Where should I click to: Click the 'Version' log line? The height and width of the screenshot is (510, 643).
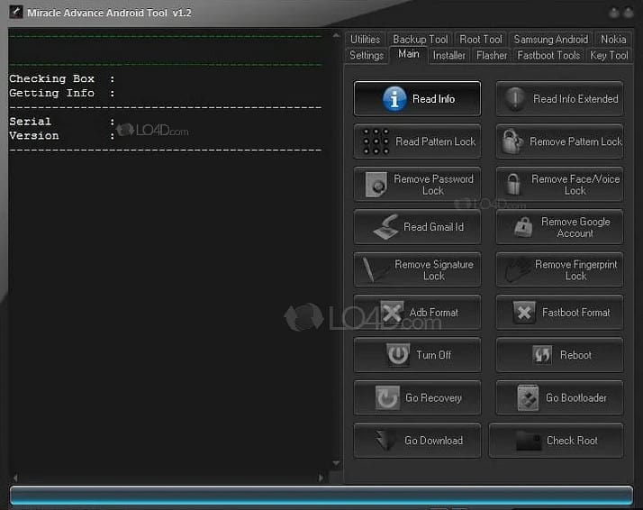pos(62,136)
